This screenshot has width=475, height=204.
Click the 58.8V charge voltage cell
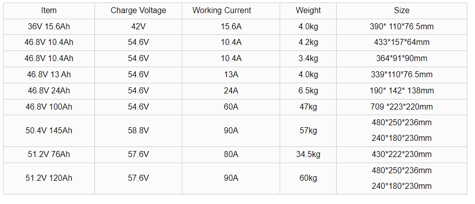coord(138,131)
